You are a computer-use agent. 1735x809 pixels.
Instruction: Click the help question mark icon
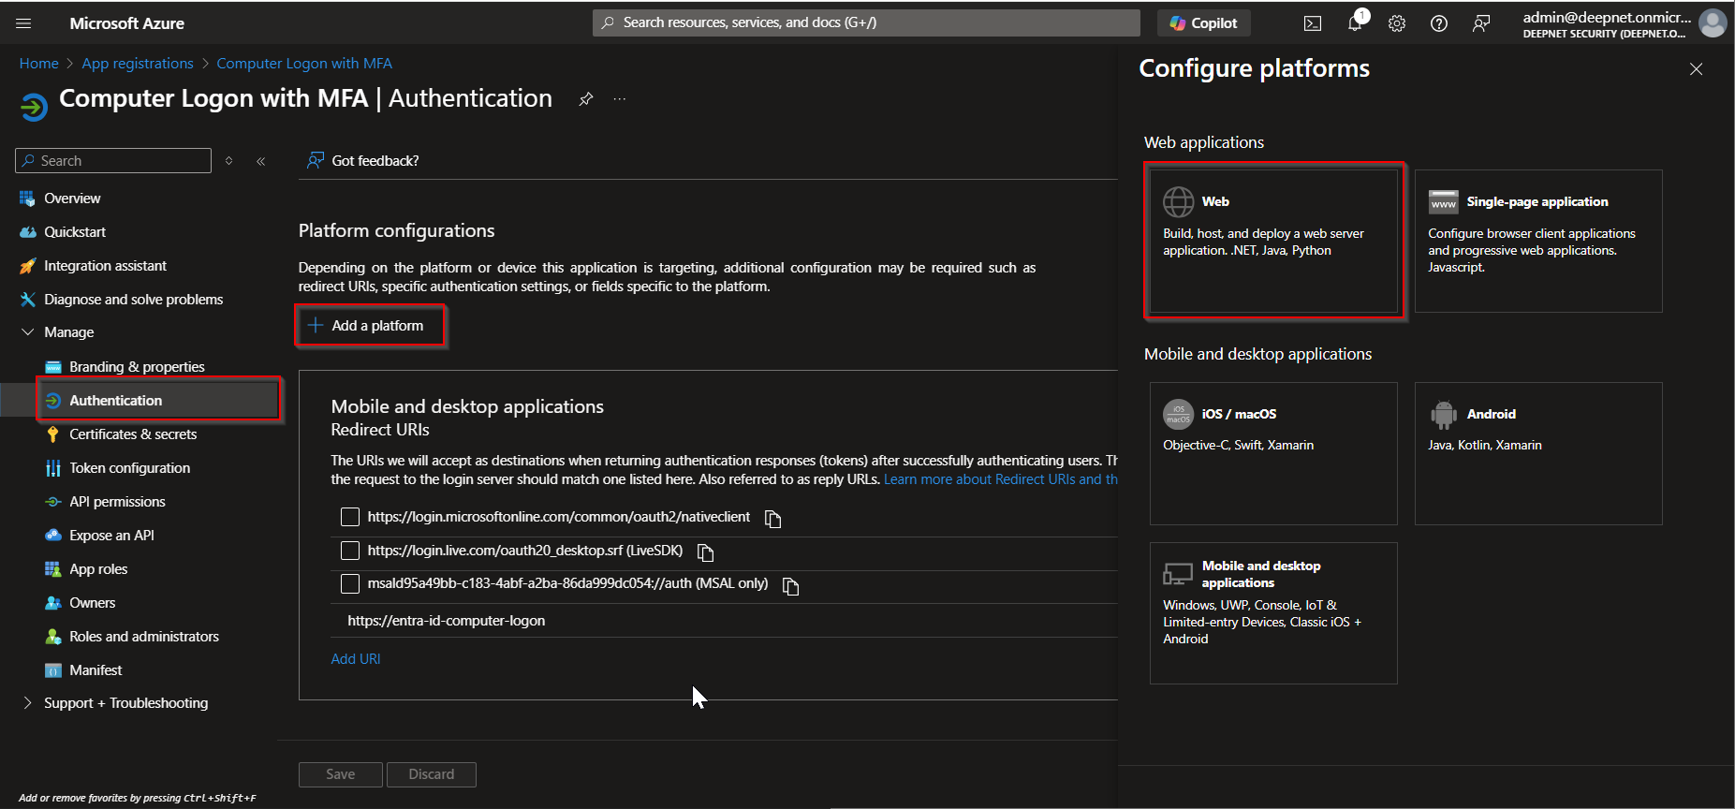[x=1439, y=23]
